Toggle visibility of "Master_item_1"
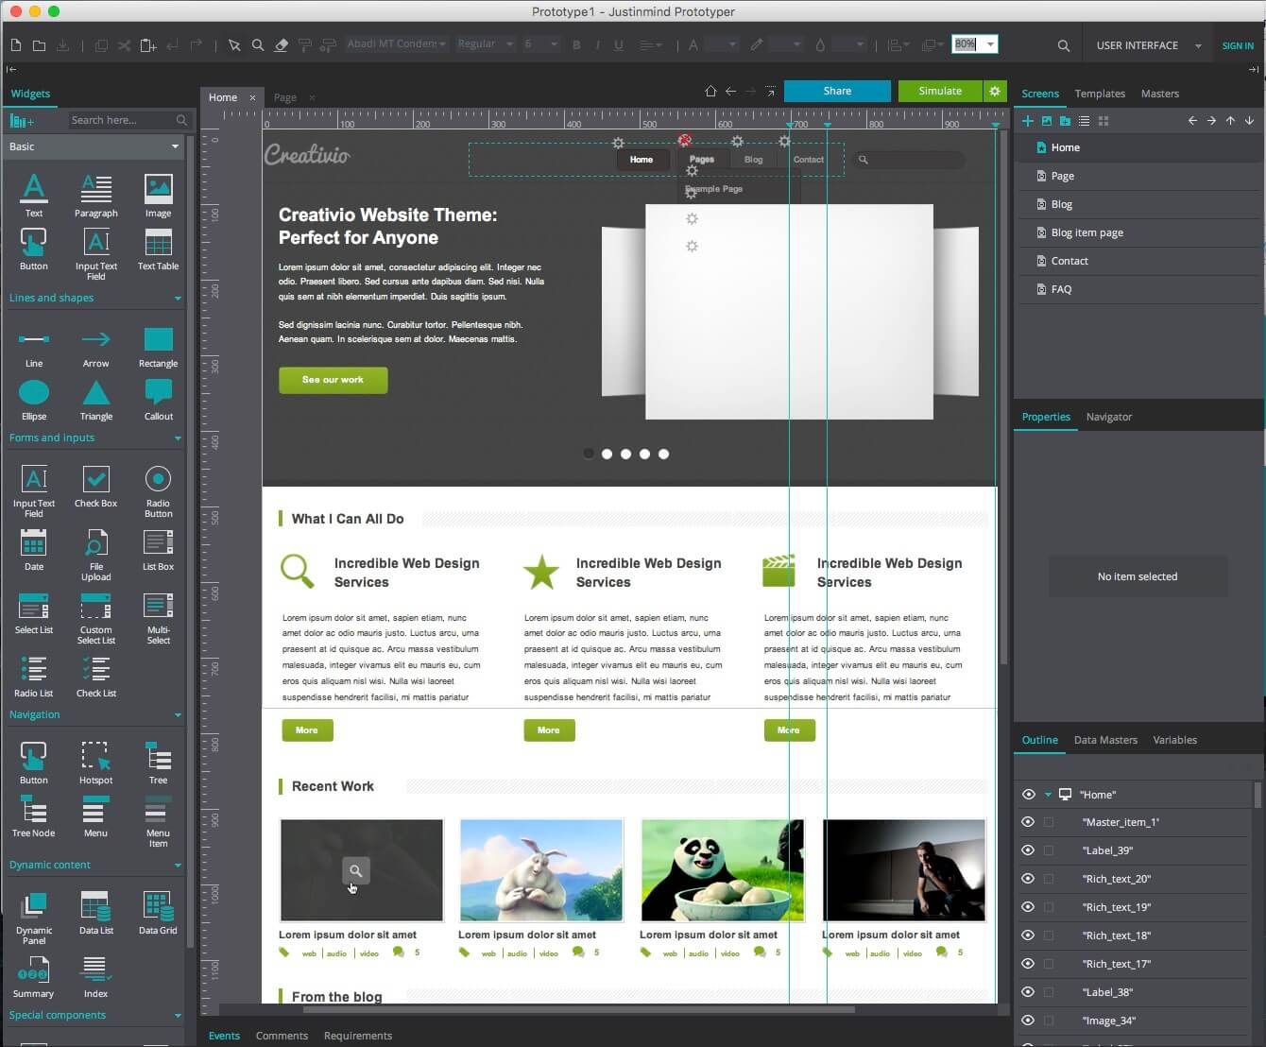Image resolution: width=1266 pixels, height=1047 pixels. click(1028, 822)
